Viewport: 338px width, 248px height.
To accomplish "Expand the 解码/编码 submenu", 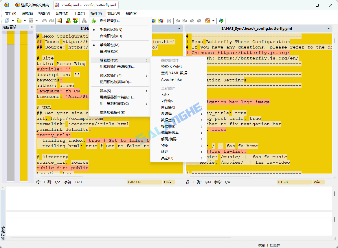I will (168, 139).
